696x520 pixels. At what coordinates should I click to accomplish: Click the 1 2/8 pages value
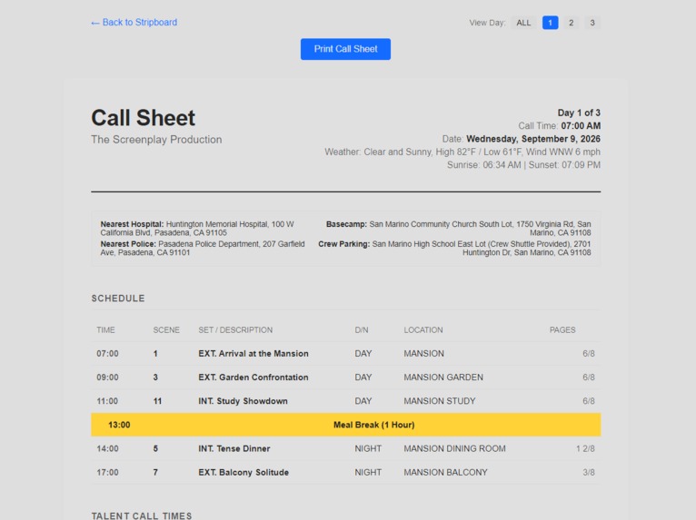(x=585, y=448)
